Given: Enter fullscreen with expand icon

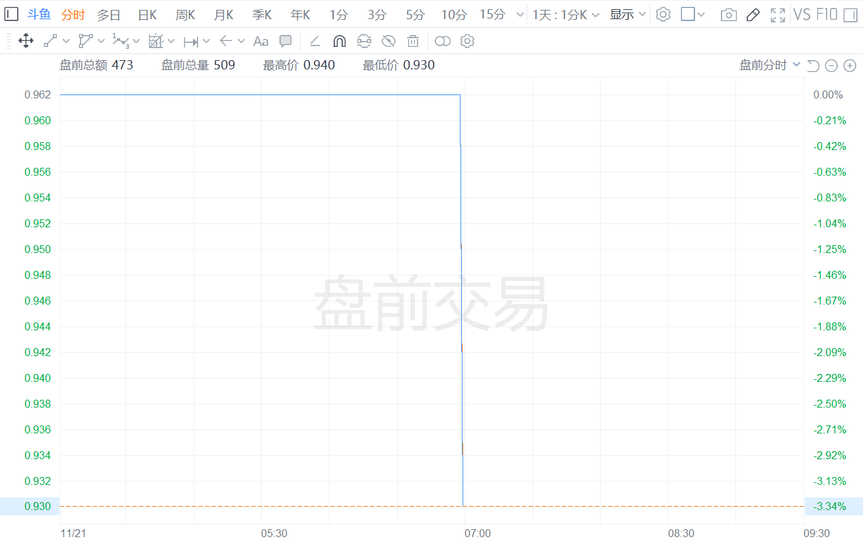Looking at the screenshot, I should (778, 15).
